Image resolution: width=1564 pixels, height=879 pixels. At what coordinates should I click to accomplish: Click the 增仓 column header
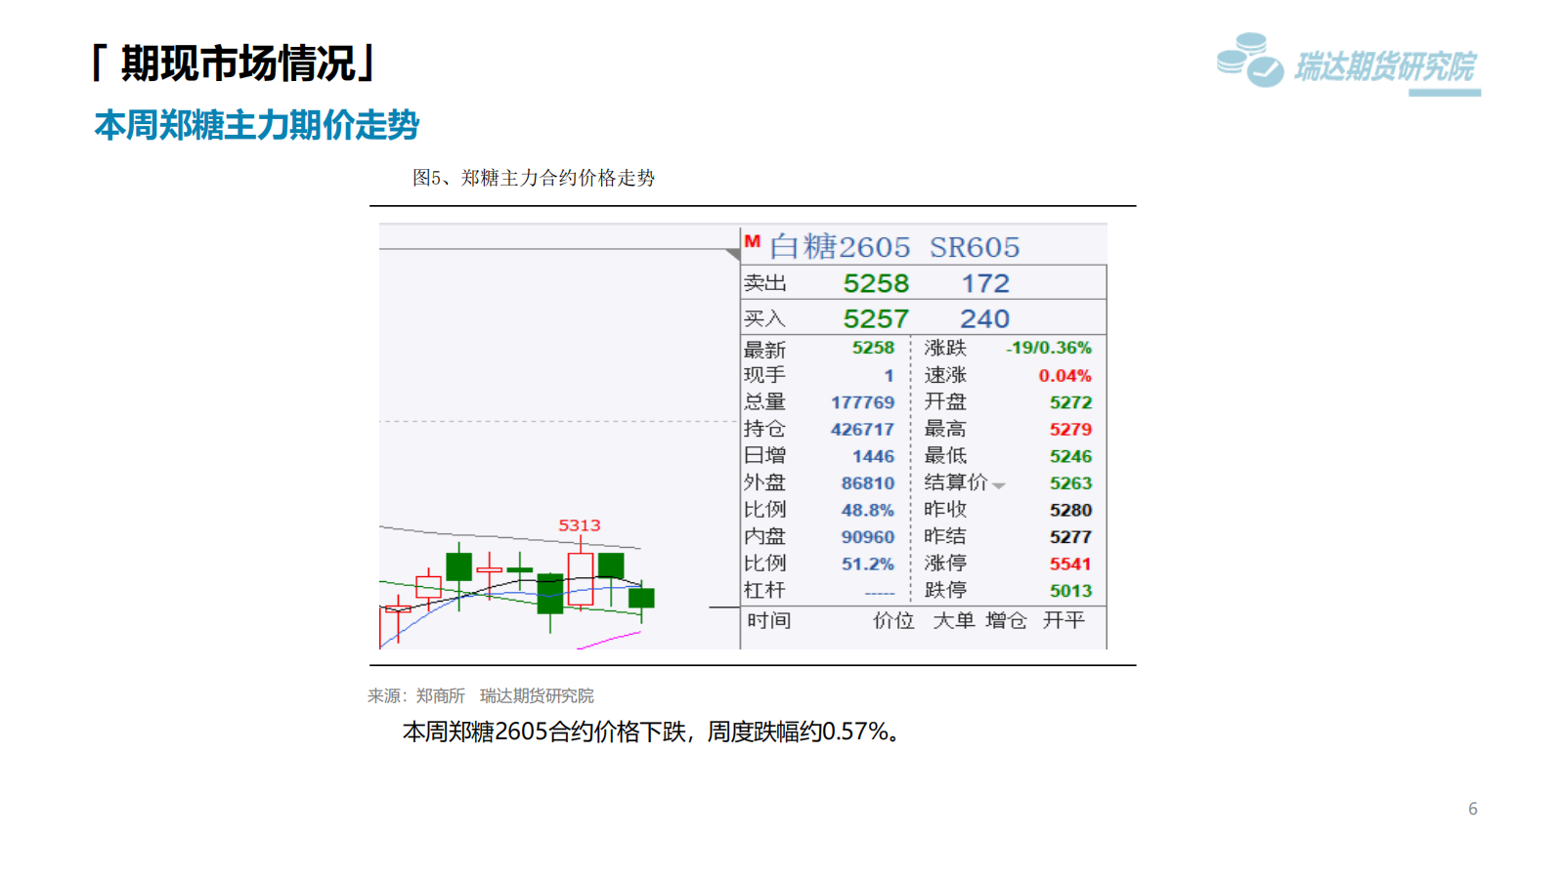[1006, 620]
